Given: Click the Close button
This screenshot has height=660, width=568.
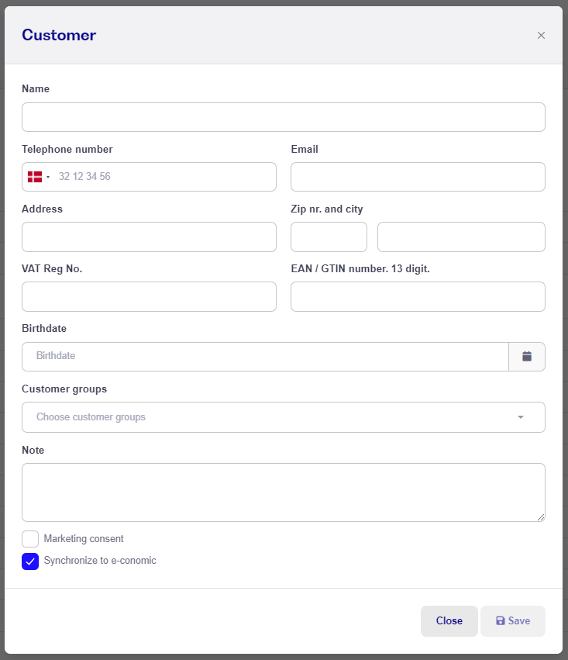Looking at the screenshot, I should [x=449, y=621].
